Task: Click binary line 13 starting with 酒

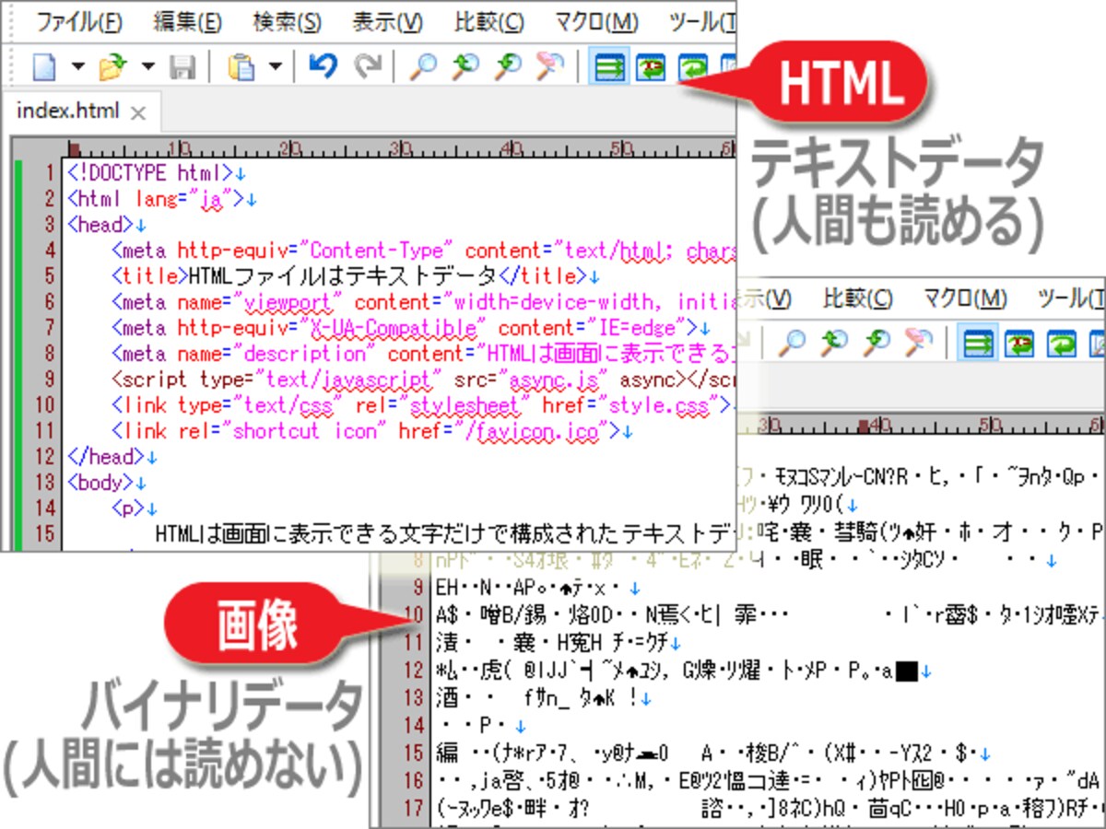Action: click(543, 698)
